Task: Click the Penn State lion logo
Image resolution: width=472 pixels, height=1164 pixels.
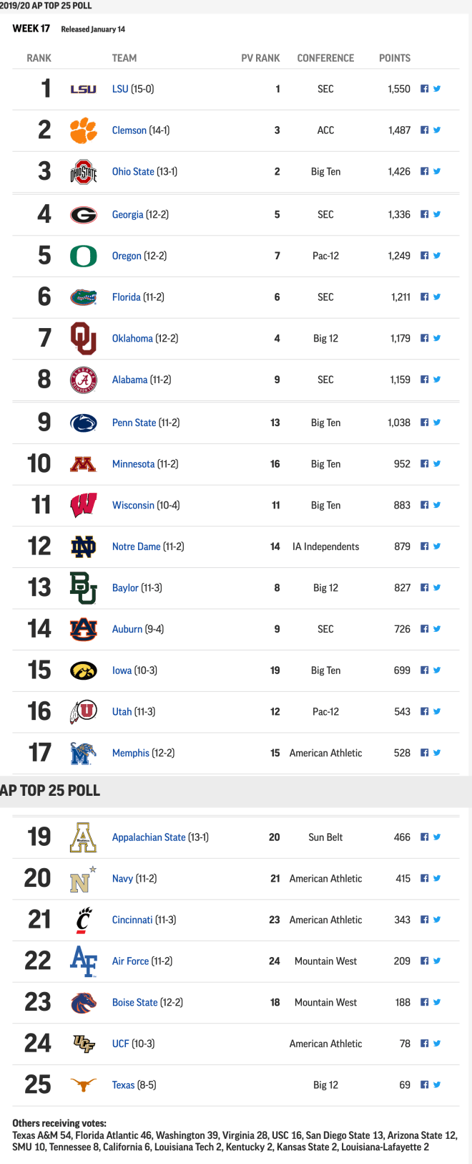Action: (83, 423)
